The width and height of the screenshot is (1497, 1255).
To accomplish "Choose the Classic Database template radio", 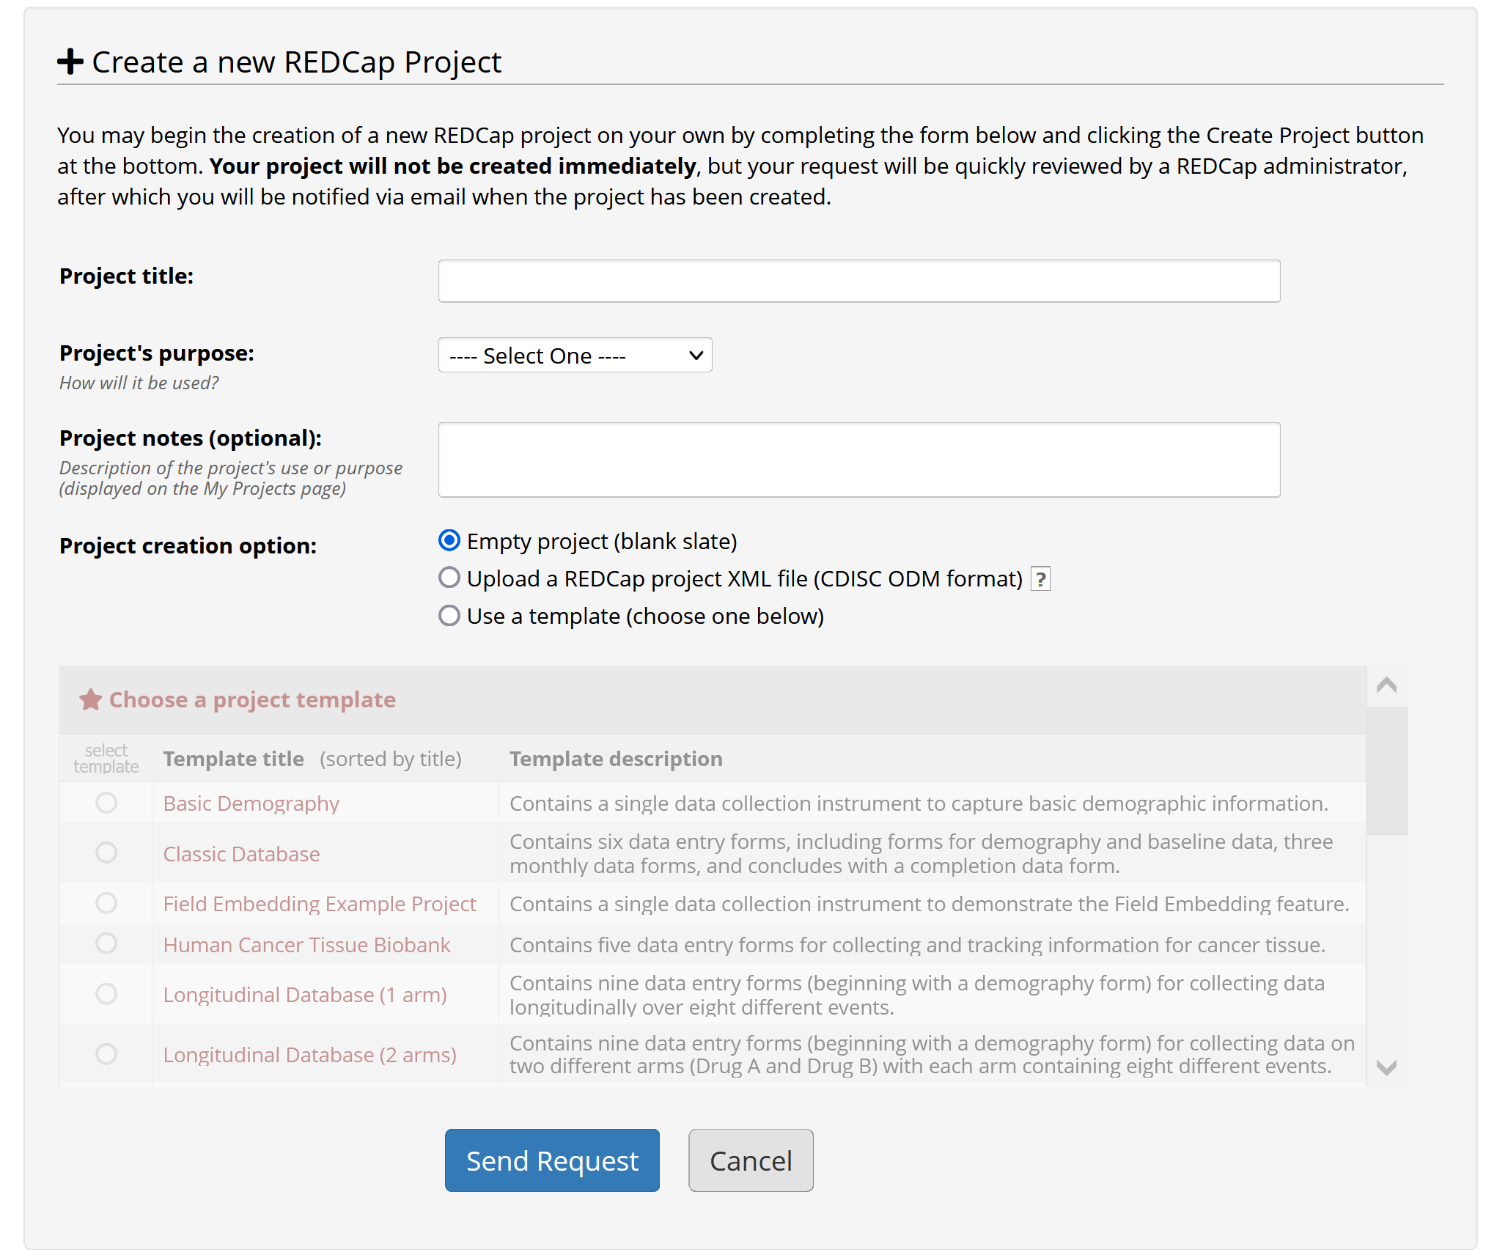I will pyautogui.click(x=106, y=853).
